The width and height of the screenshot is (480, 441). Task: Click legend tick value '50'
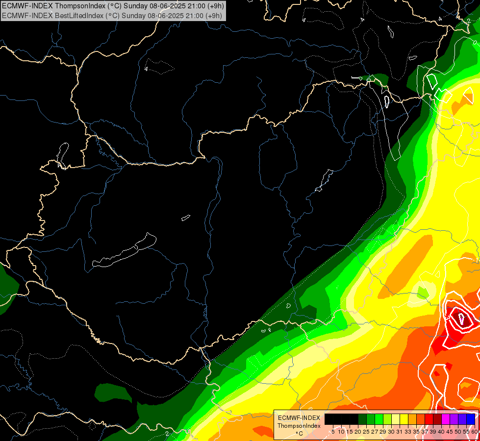458,432
